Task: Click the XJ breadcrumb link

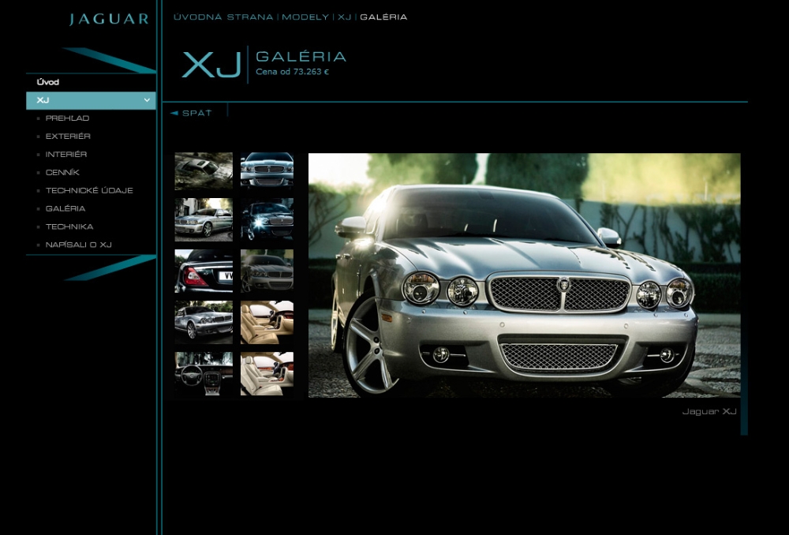Action: (345, 17)
